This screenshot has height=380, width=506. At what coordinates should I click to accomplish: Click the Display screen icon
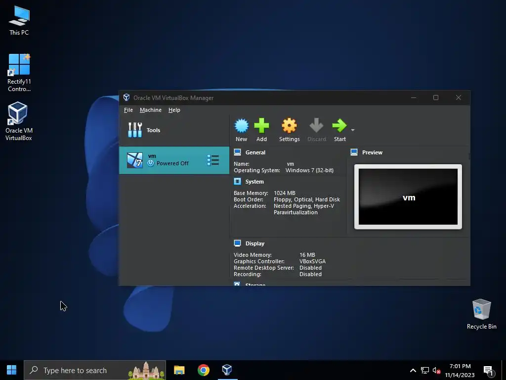[238, 243]
